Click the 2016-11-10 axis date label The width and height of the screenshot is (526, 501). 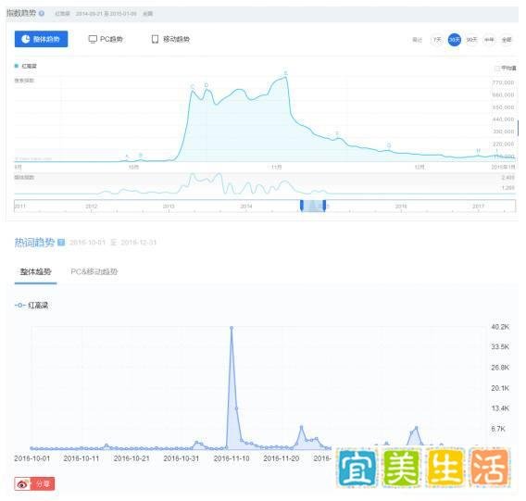[232, 458]
